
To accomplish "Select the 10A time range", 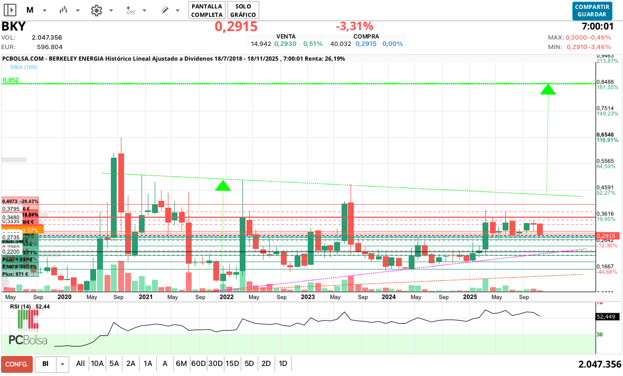I will [97, 363].
